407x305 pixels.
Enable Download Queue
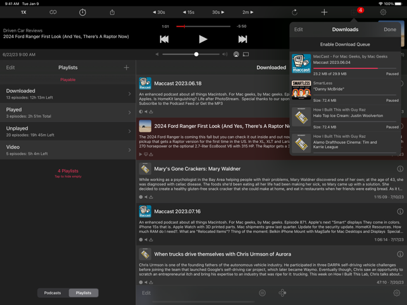pyautogui.click(x=345, y=44)
